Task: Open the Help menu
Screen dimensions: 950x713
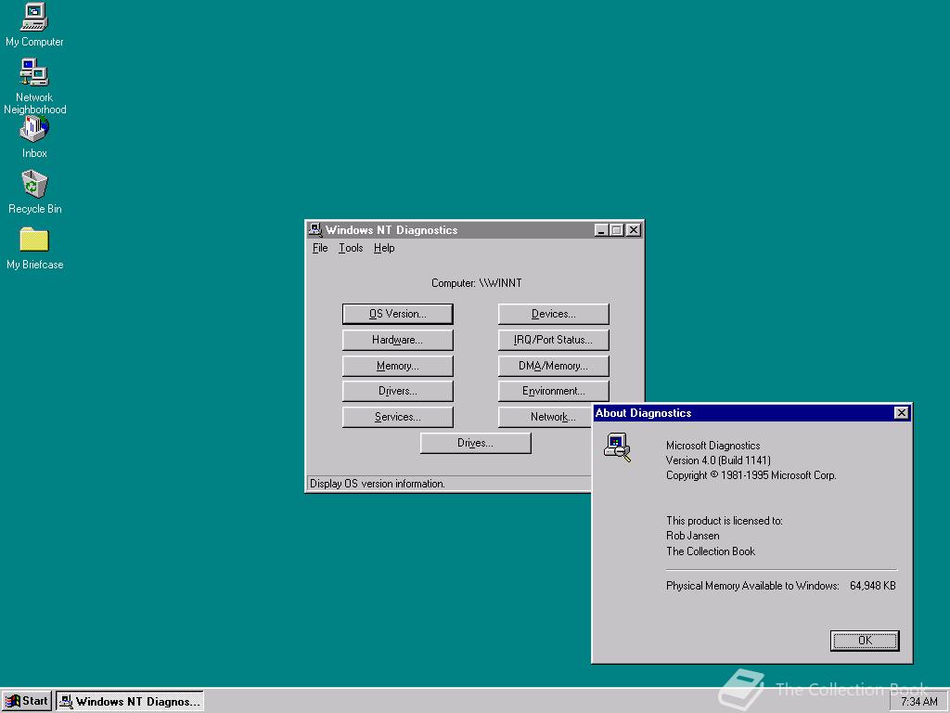Action: click(x=384, y=248)
